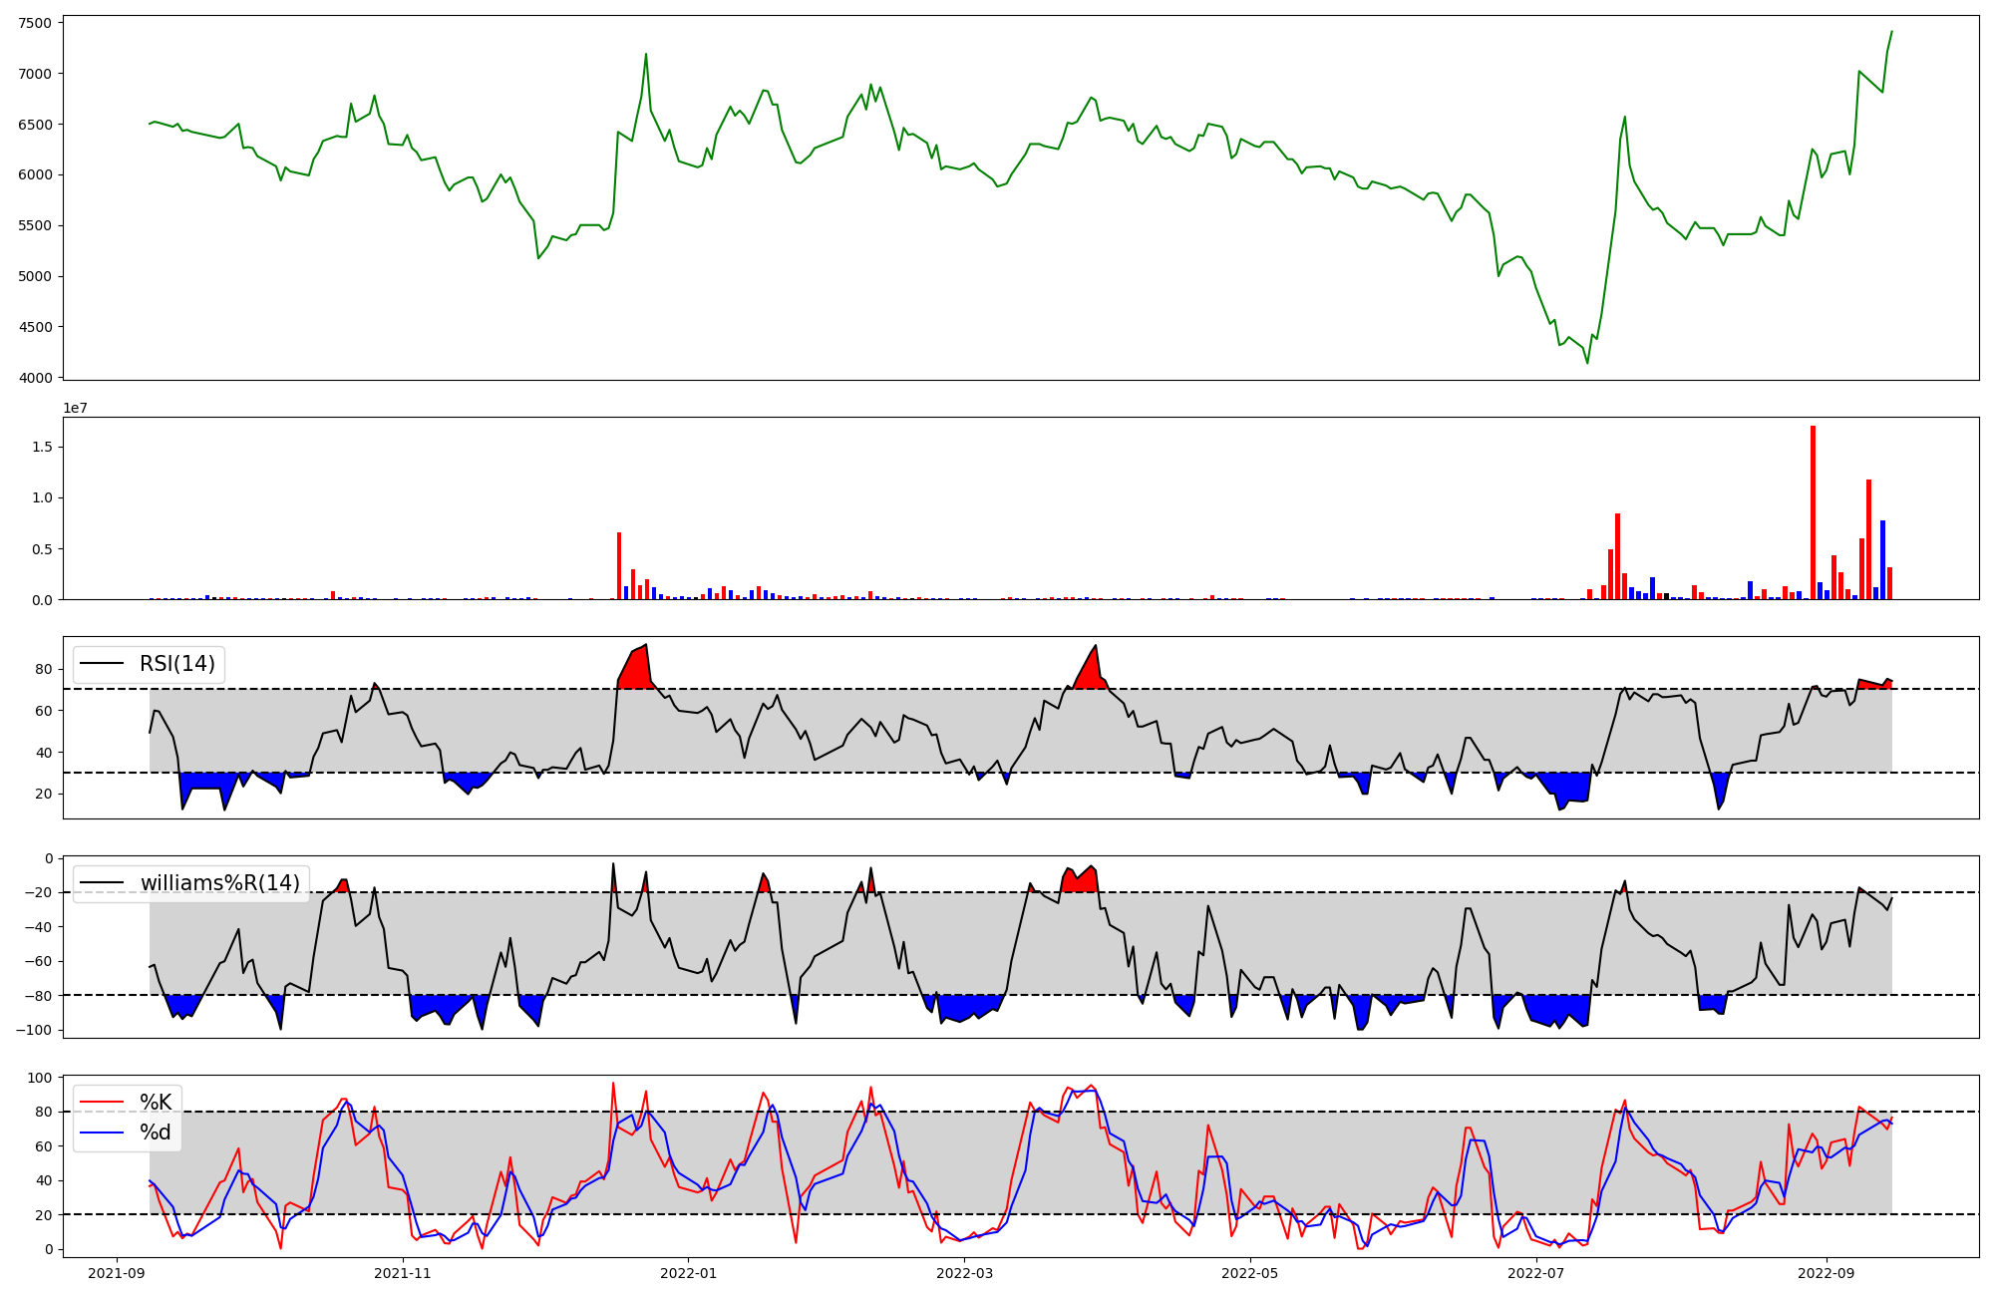
Task: Select the %K legend entry text
Action: (x=155, y=1102)
